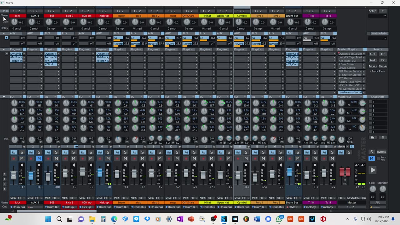Open the dropdown below Sends on Fader
The width and height of the screenshot is (400, 225).
coord(377,38)
